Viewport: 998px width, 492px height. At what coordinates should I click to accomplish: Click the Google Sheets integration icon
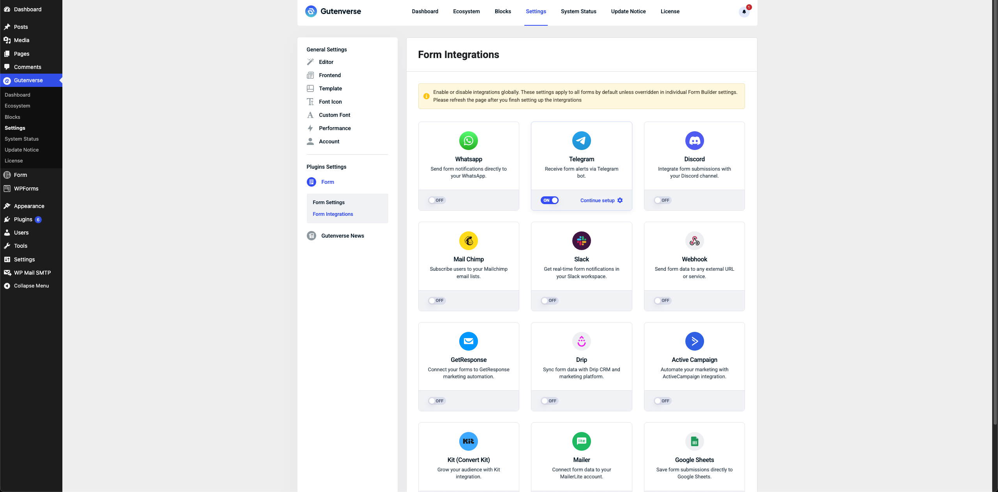pyautogui.click(x=694, y=441)
